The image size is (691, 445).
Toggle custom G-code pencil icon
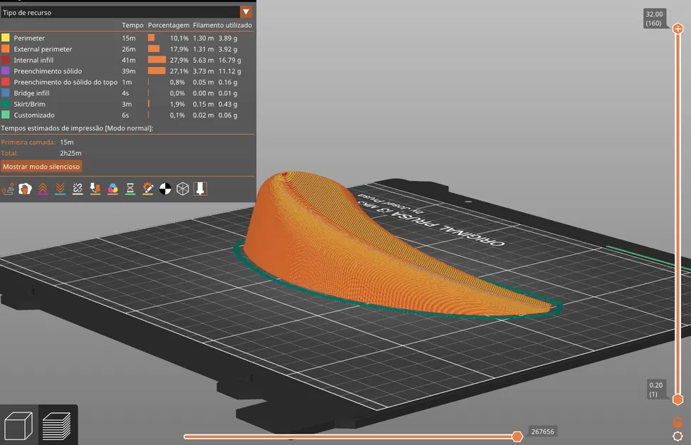(147, 189)
